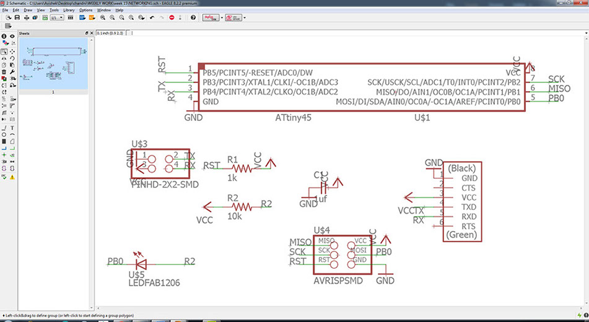
Task: Open the Library menu
Action: (69, 10)
